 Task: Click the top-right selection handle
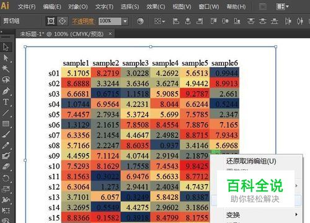coord(275,47)
